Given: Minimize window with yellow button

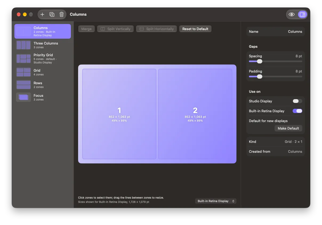Looking at the screenshot, I should (x=25, y=14).
